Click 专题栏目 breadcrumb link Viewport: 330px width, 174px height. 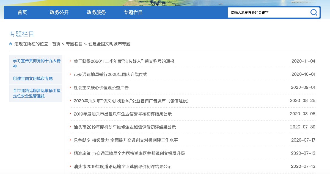(x=74, y=44)
